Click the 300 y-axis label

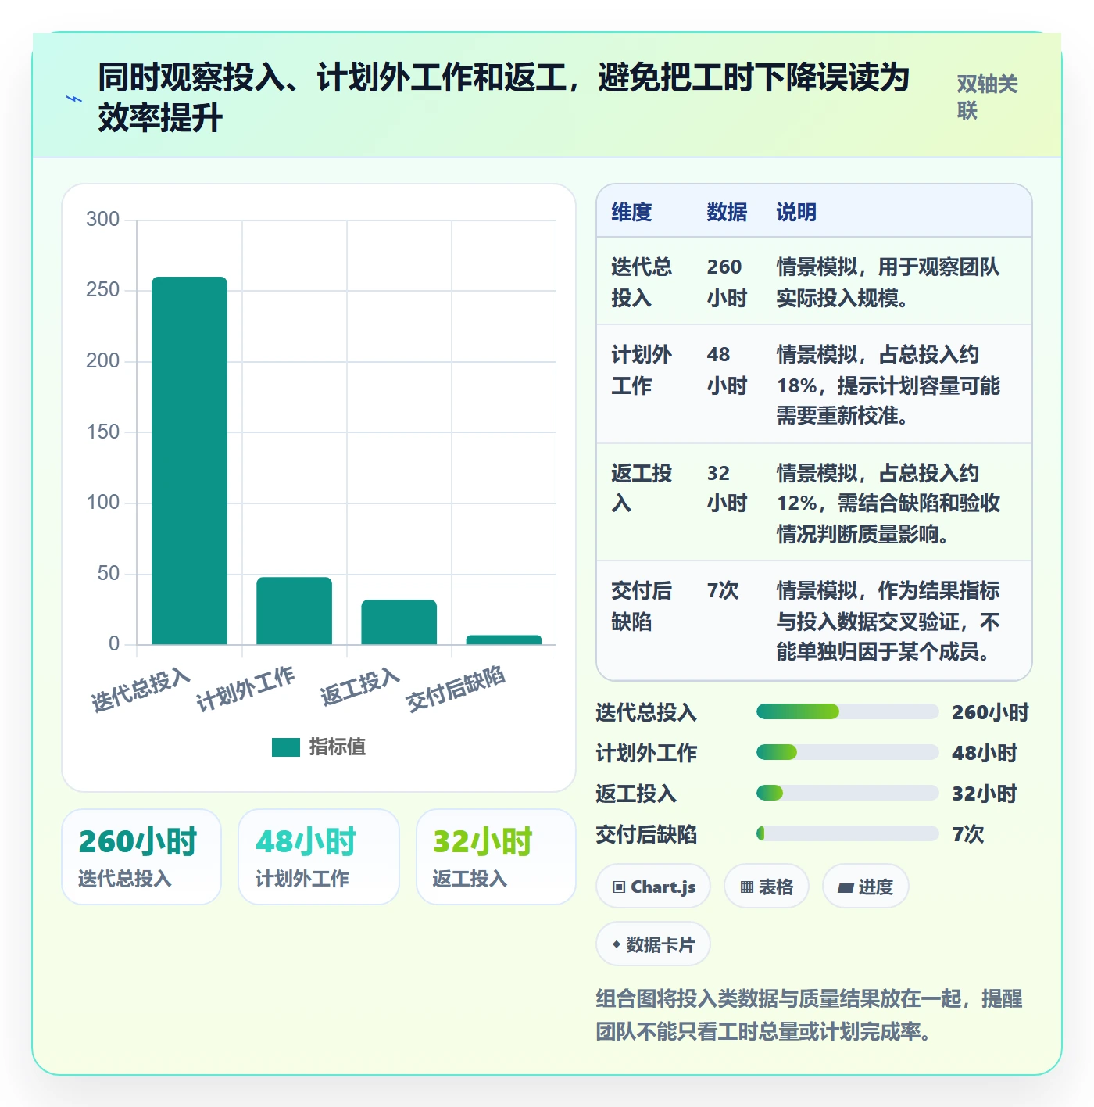[x=103, y=219]
